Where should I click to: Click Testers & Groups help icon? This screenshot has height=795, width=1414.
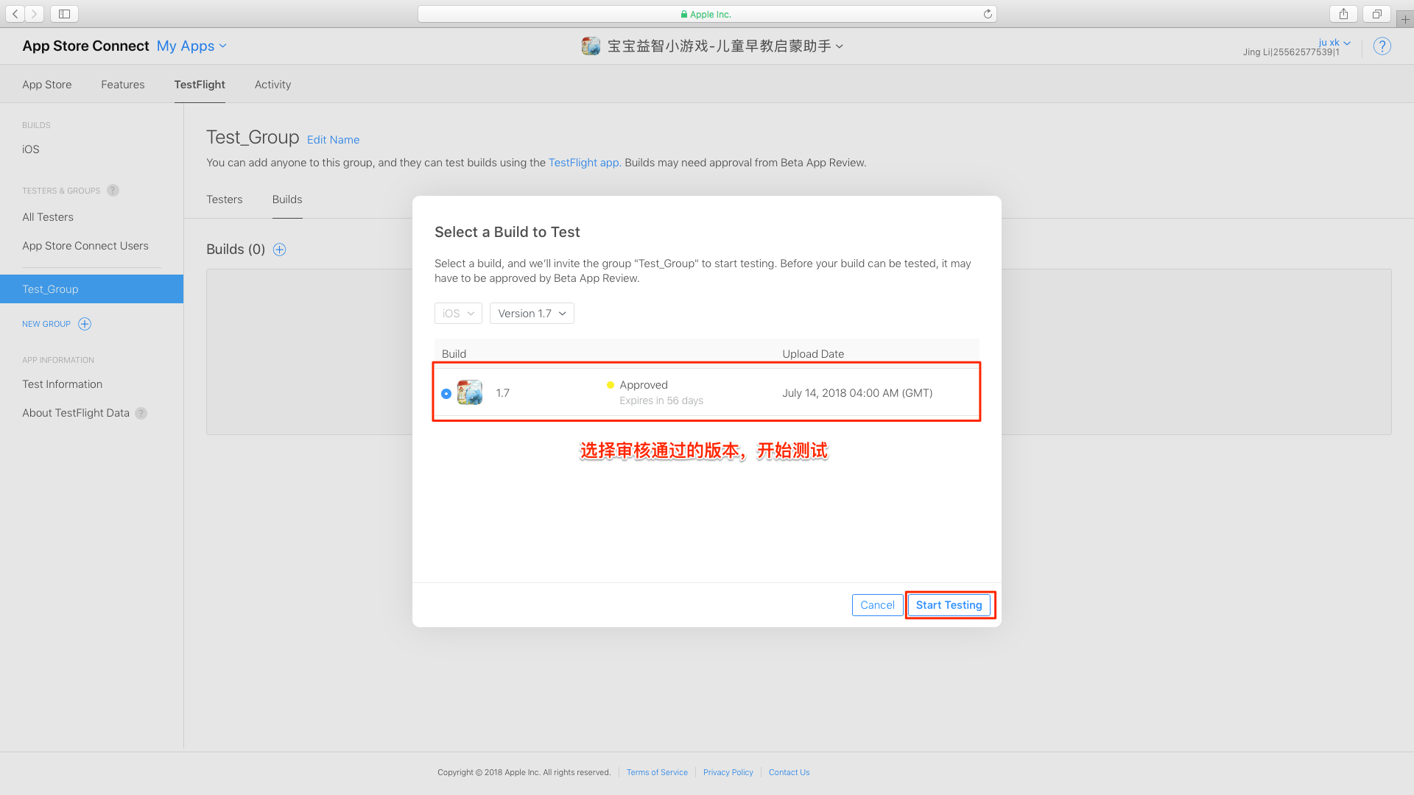point(113,191)
